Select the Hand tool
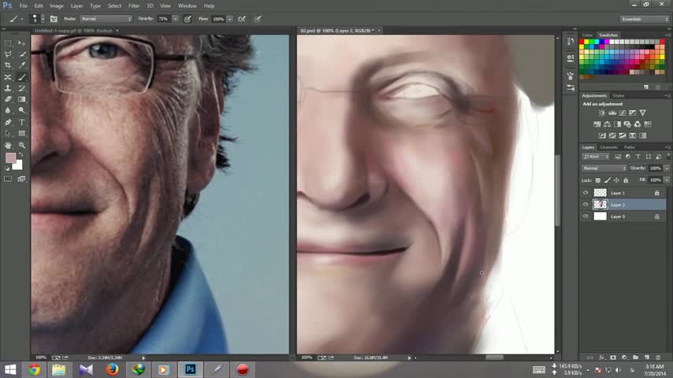 tap(8, 146)
